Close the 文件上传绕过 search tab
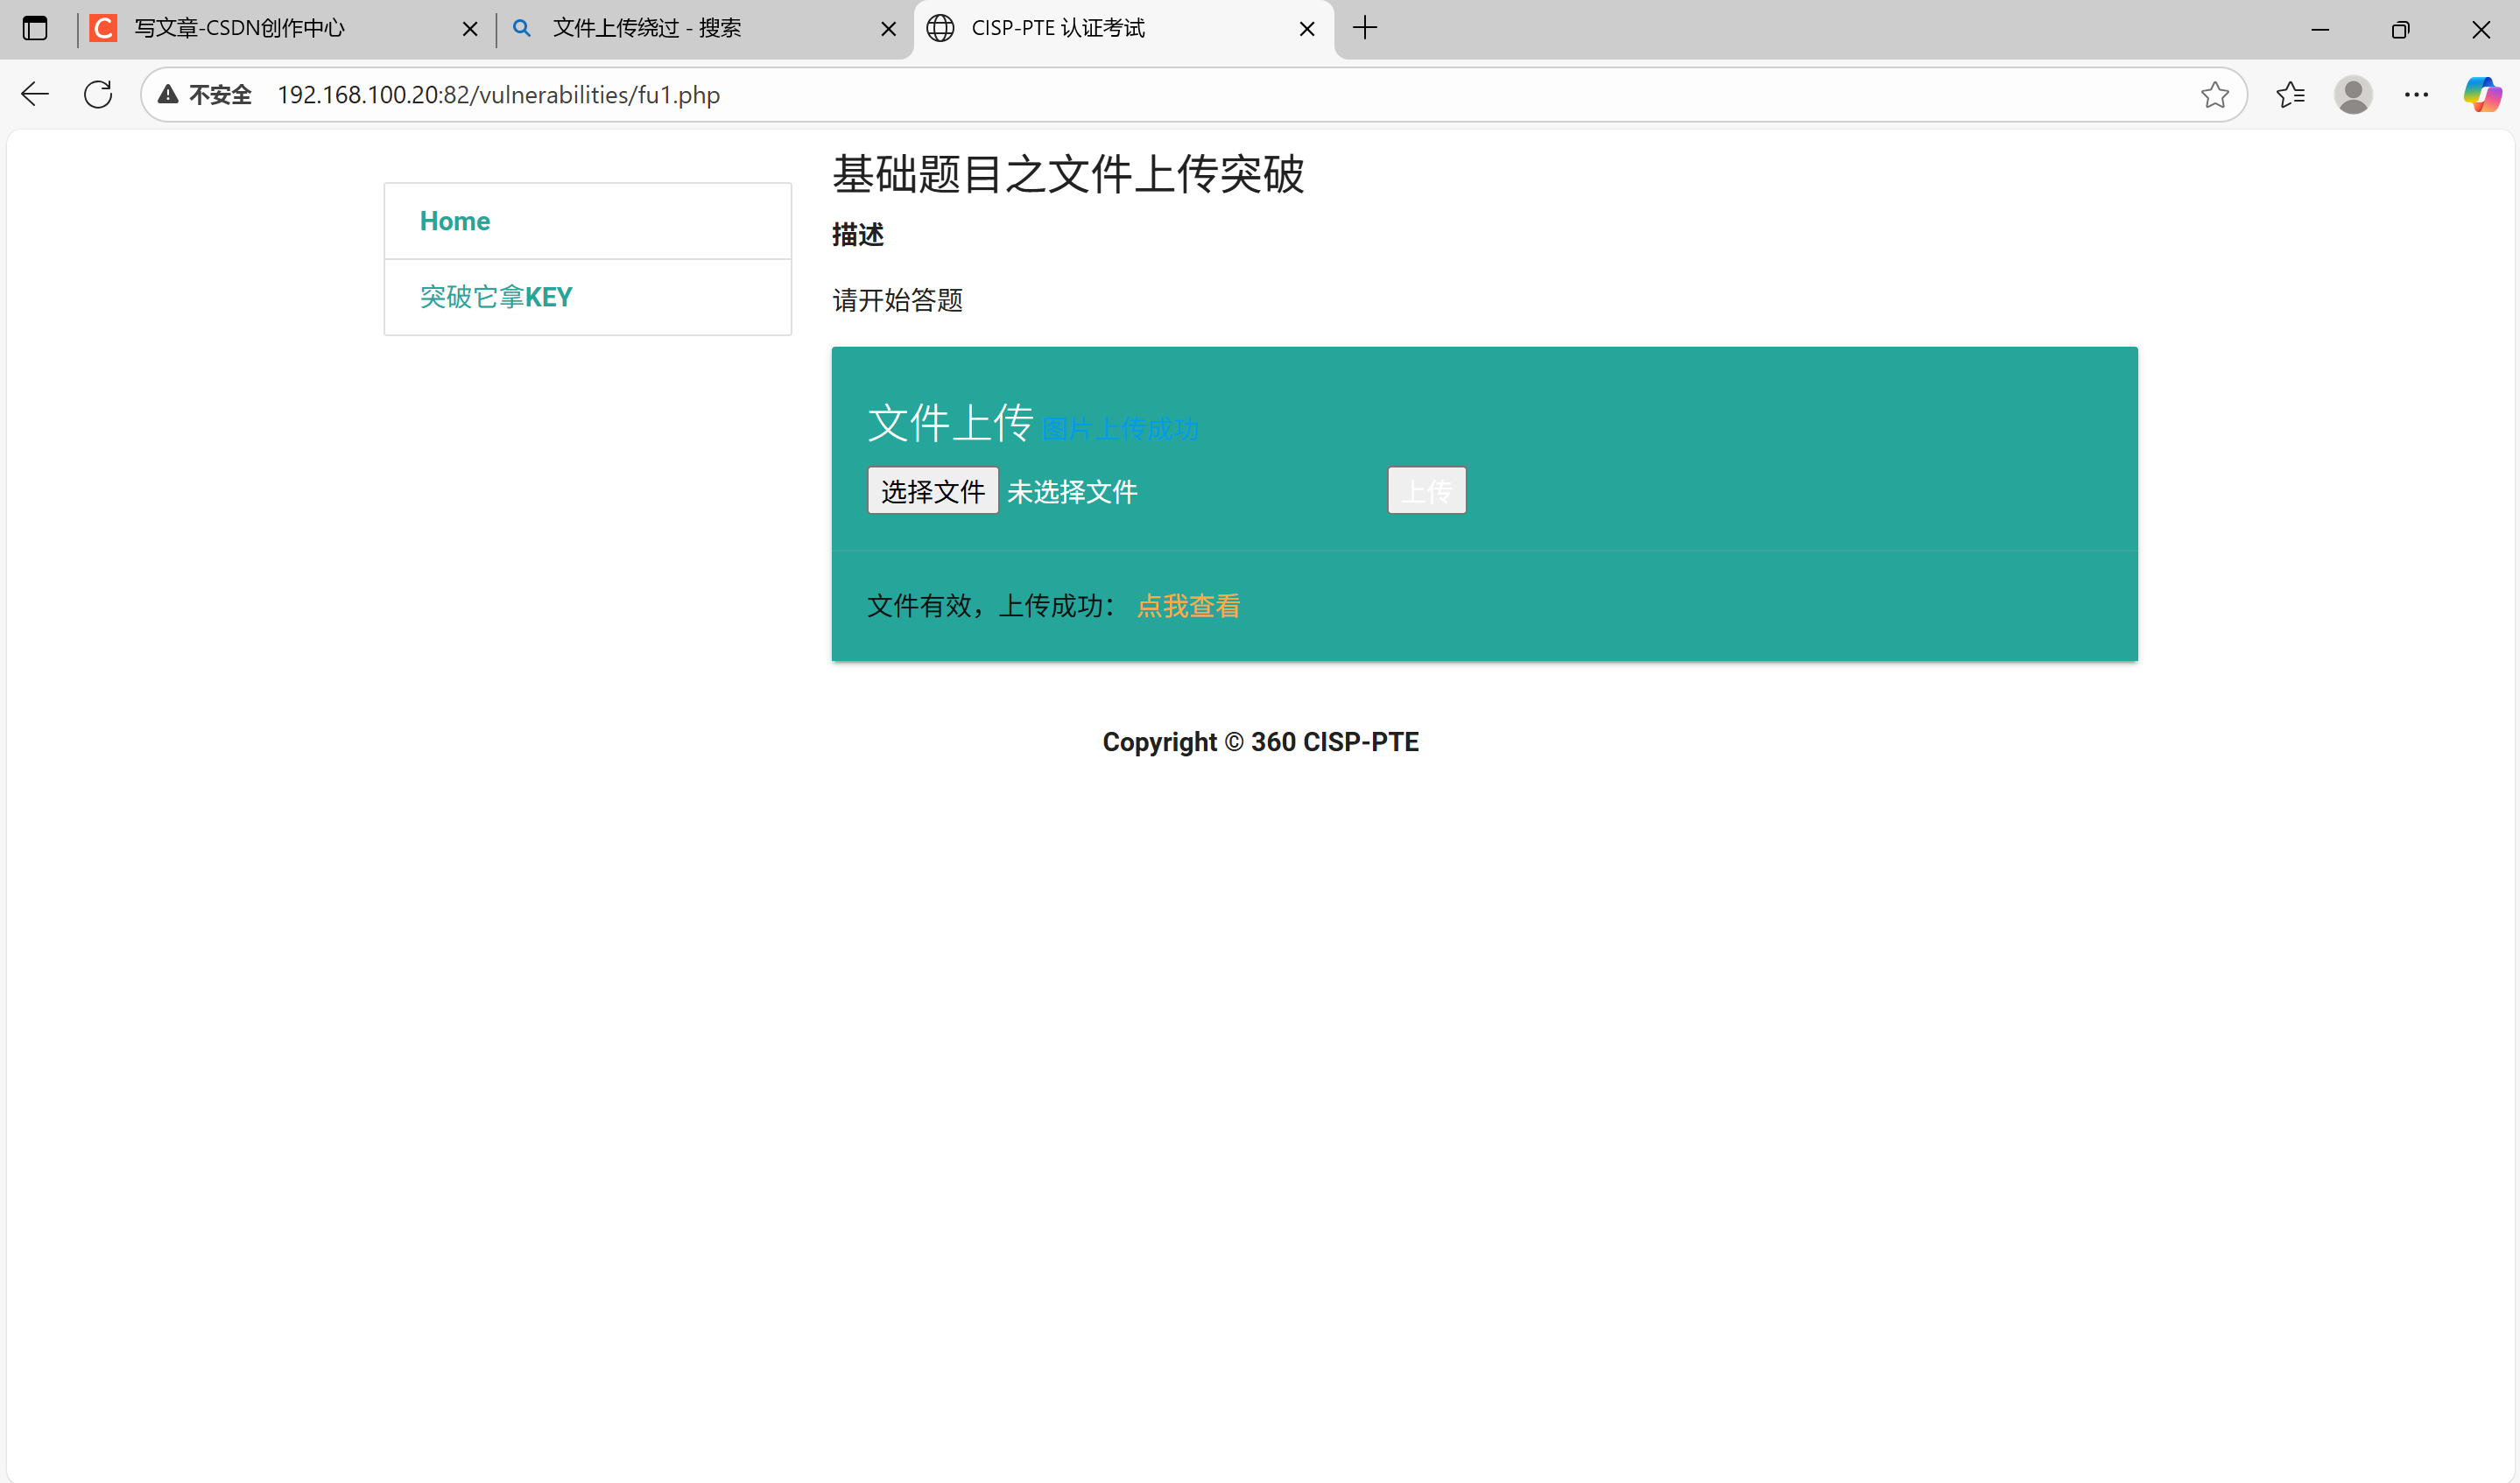2520x1483 pixels. [888, 29]
